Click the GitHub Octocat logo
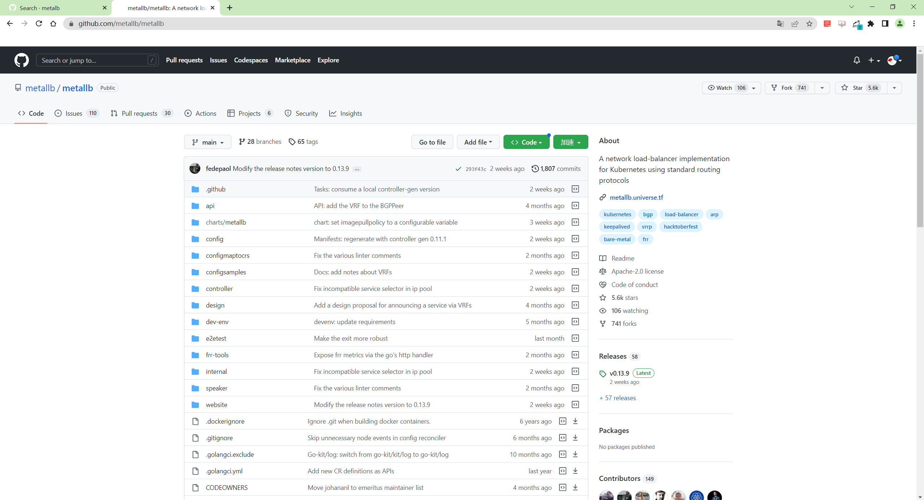This screenshot has height=500, width=924. 22,60
